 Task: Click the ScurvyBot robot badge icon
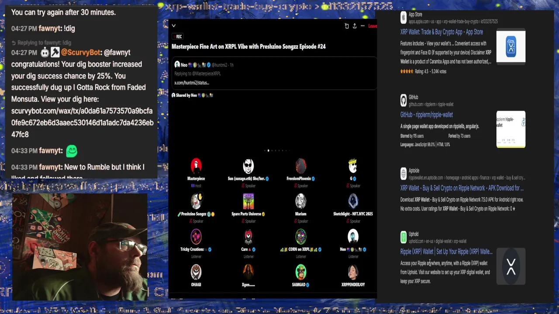pyautogui.click(x=45, y=53)
